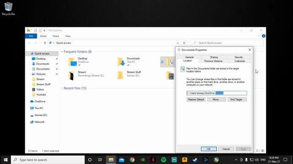The height and width of the screenshot is (164, 293).
Task: Expand the Recent files section
Action: coord(62,88)
